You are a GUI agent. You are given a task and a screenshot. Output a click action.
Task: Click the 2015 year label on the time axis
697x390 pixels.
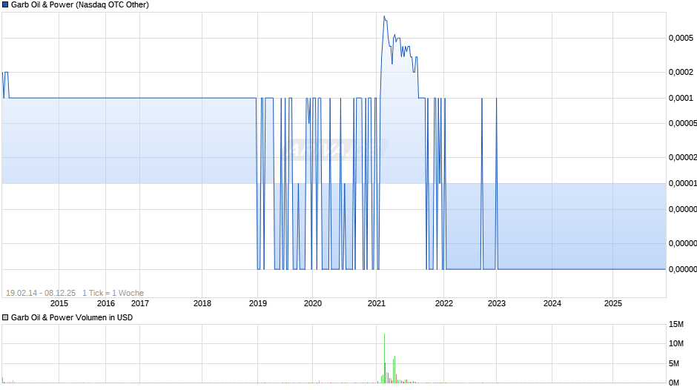[59, 303]
